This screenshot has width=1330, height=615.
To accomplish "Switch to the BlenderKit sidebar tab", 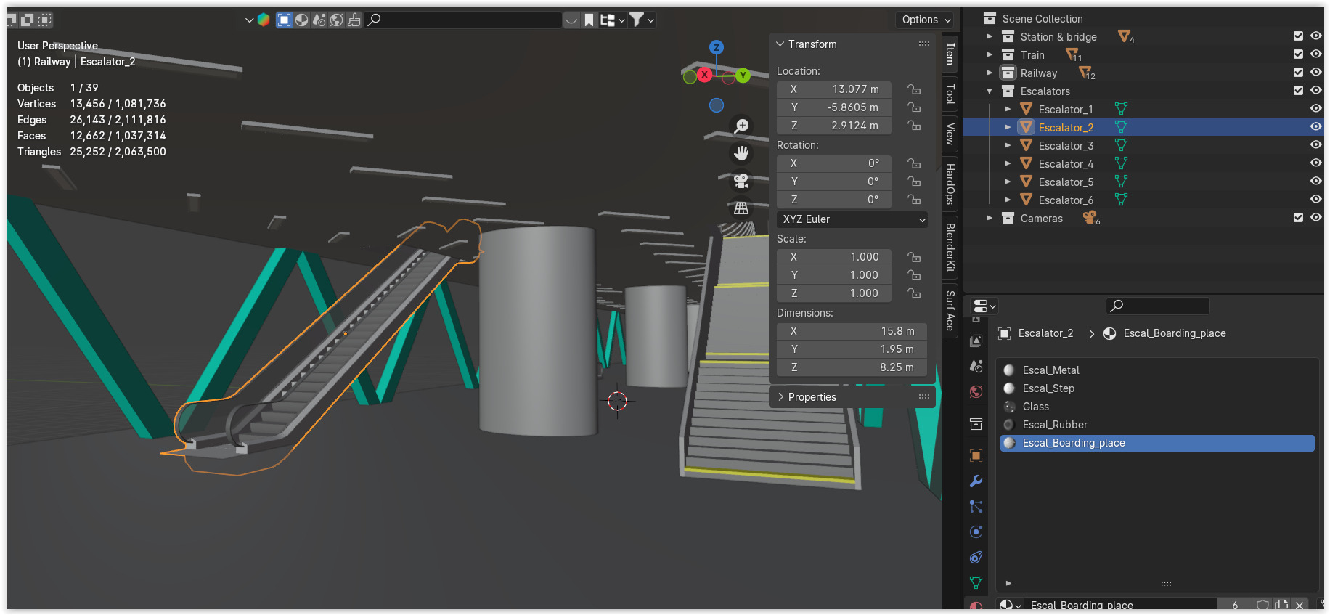I will pyautogui.click(x=950, y=247).
